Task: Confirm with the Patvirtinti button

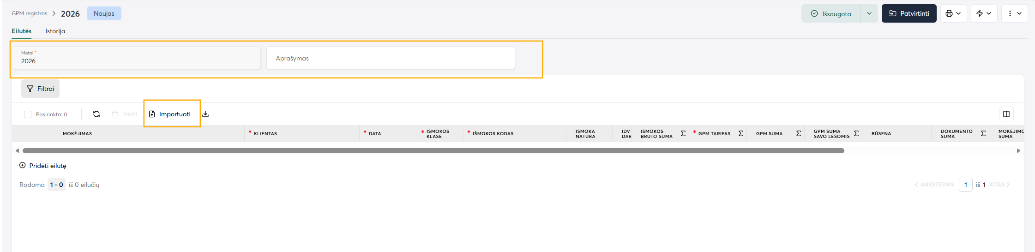Action: click(x=909, y=13)
